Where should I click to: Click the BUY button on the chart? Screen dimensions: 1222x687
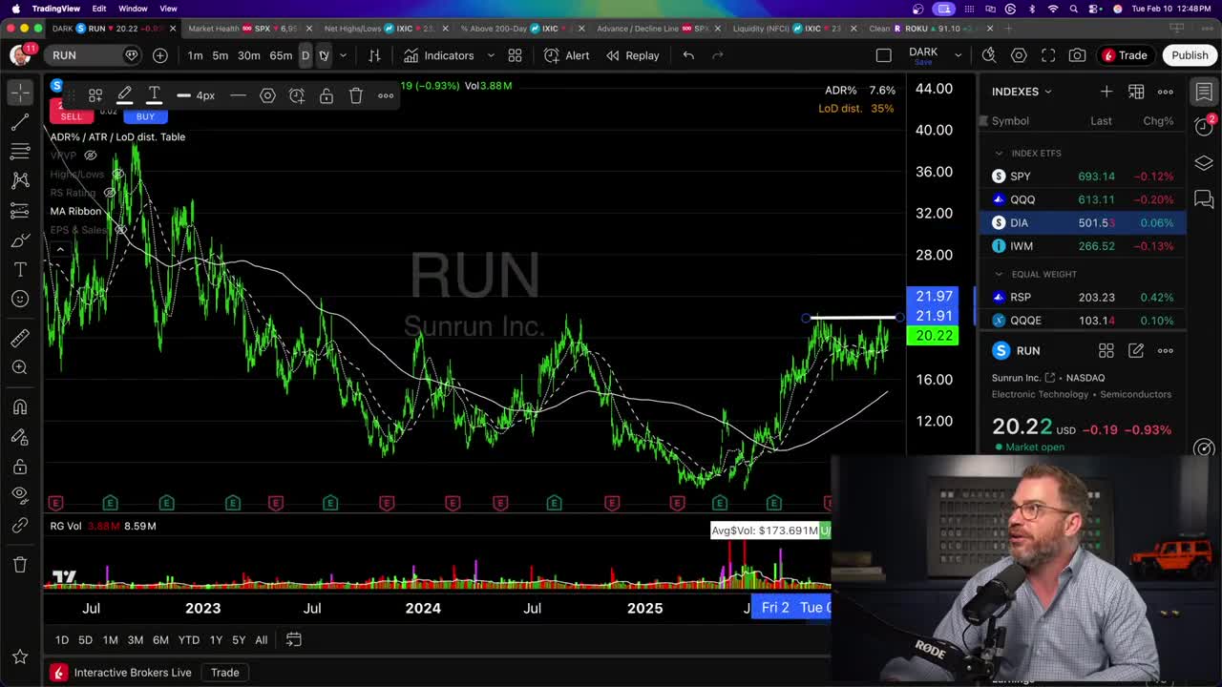(145, 115)
